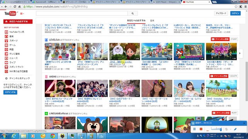Switch to the YouTube browser tab
248x139 pixels.
pos(196,2)
